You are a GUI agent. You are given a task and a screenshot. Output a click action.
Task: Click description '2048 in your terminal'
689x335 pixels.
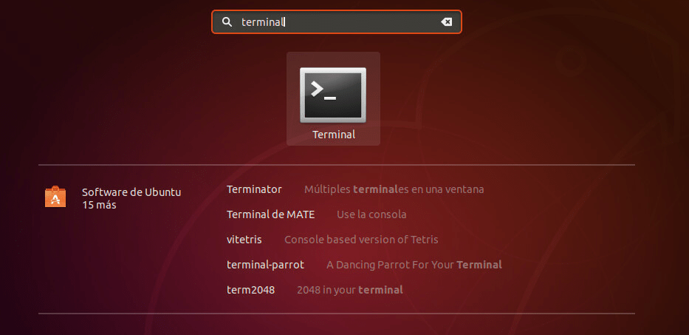pyautogui.click(x=350, y=290)
